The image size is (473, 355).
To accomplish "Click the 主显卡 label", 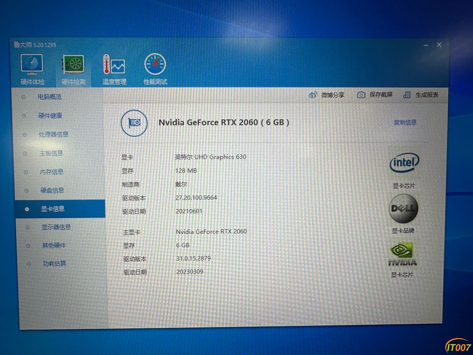I will tap(131, 232).
